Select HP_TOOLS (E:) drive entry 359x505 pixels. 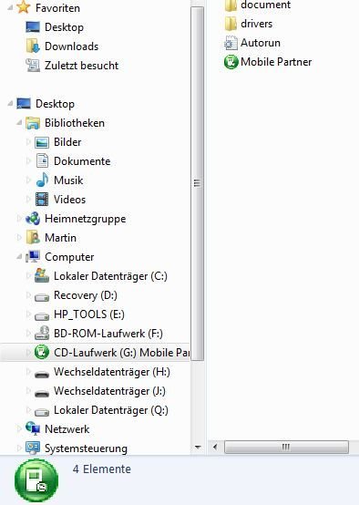(89, 314)
